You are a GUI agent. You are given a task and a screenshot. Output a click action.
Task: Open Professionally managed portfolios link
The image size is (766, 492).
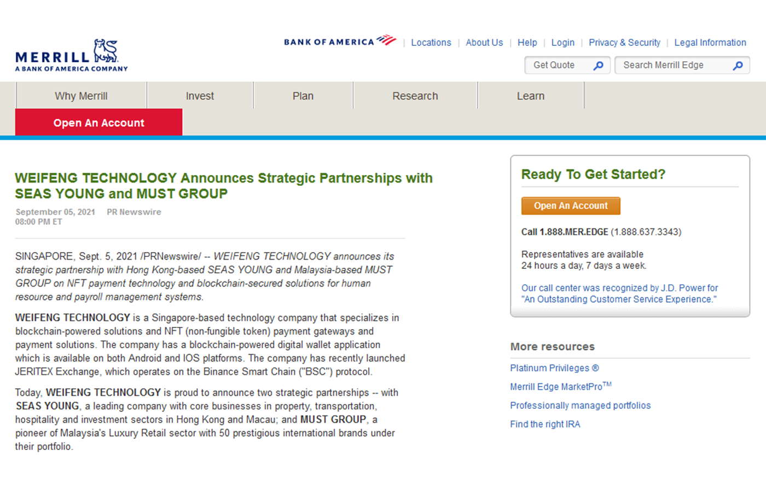581,406
